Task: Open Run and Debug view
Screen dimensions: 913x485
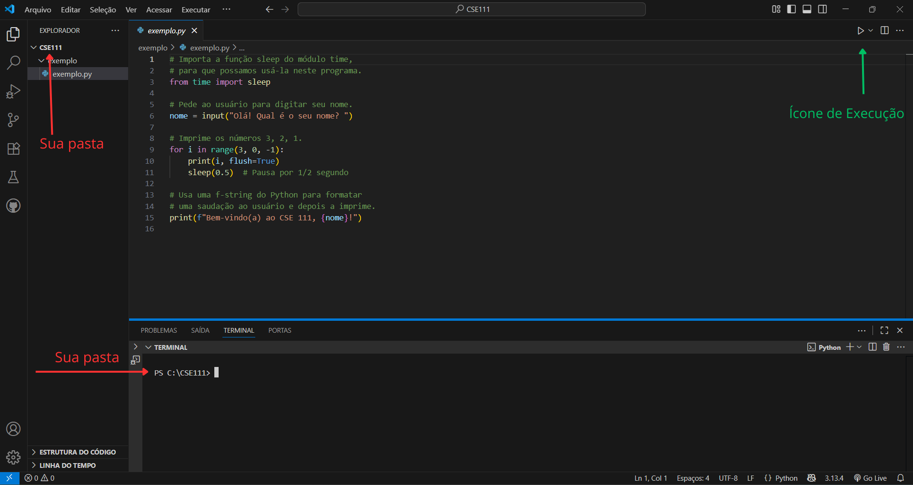Action: [x=13, y=91]
